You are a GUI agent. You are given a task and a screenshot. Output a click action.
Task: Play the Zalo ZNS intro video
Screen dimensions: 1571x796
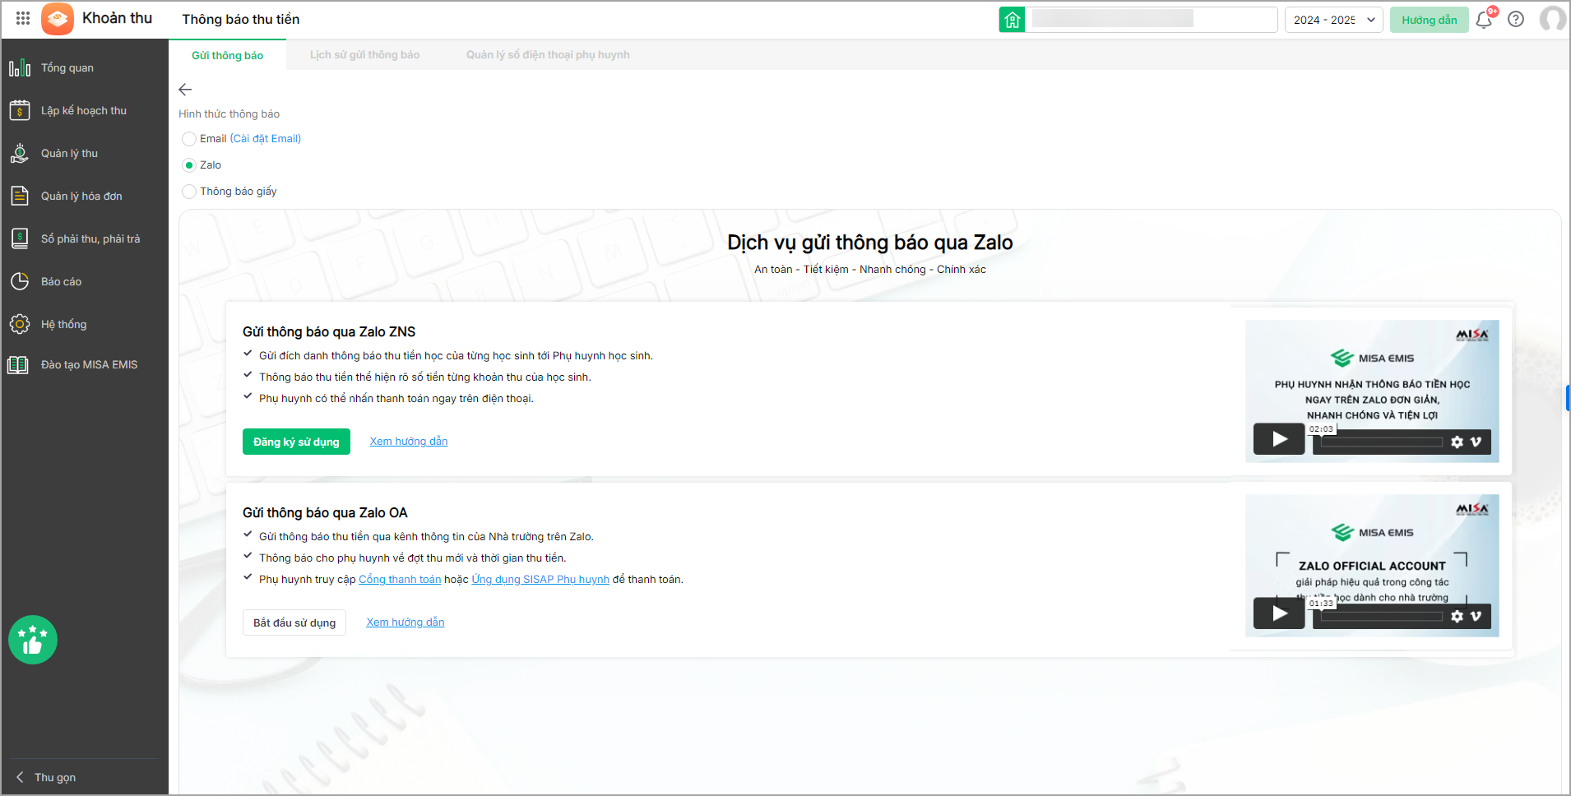[x=1279, y=439]
